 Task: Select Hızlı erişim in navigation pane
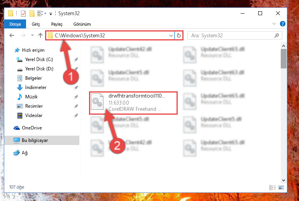coord(33,50)
